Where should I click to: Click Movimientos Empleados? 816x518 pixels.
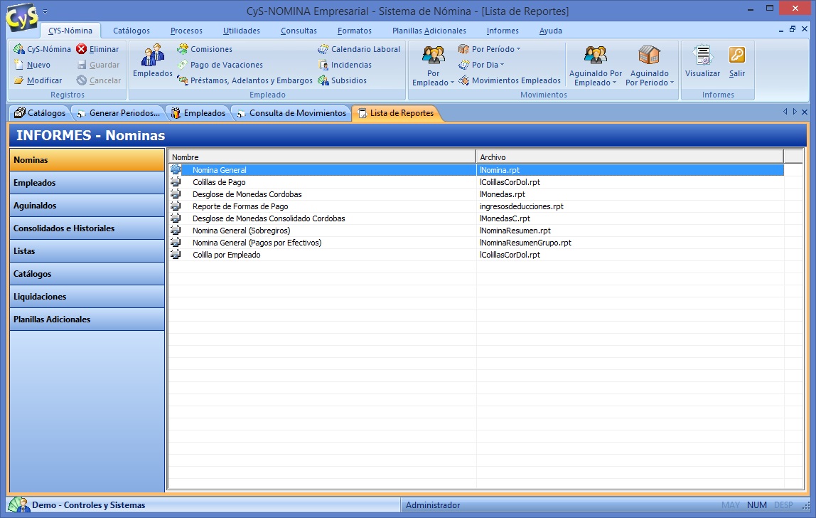pyautogui.click(x=510, y=80)
